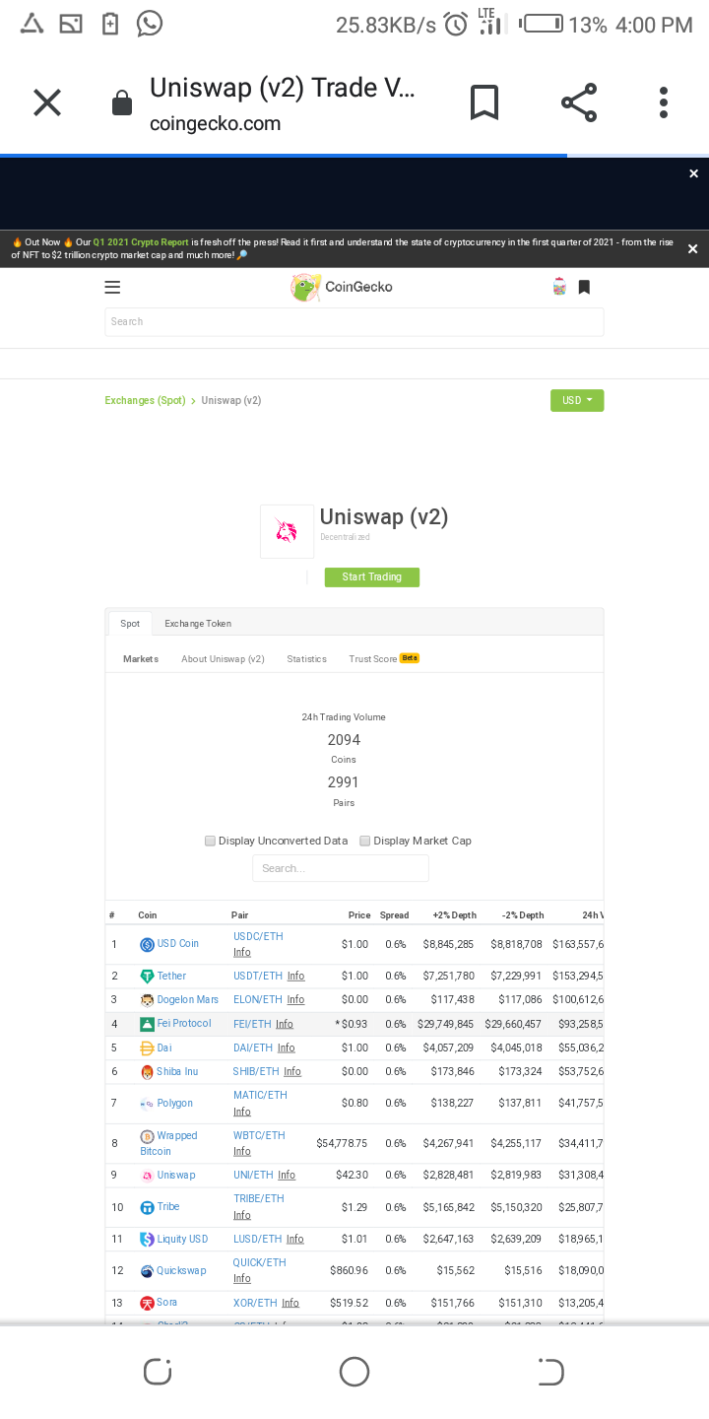Click the Polygon coin icon
This screenshot has height=1419, width=709.
[x=147, y=1104]
